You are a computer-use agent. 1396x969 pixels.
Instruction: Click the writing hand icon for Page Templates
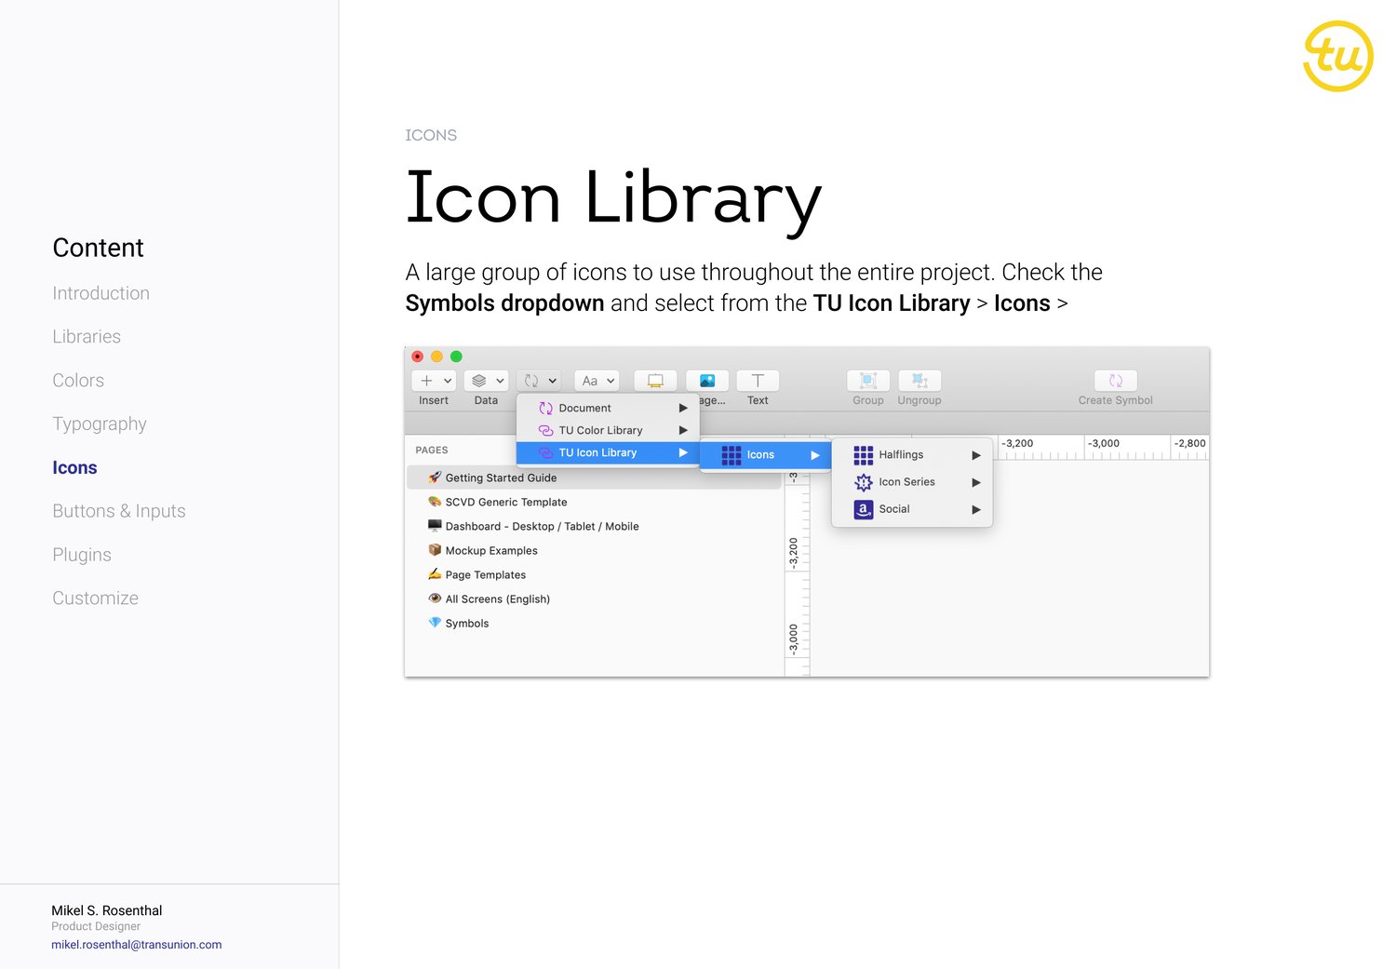coord(435,574)
